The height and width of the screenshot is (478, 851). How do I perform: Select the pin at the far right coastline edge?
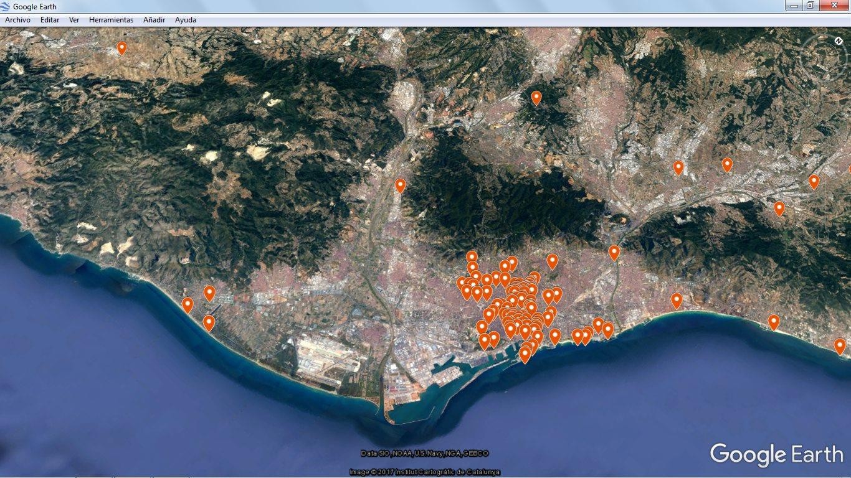click(x=840, y=346)
